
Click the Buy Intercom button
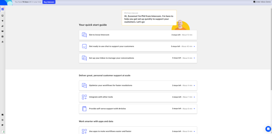pyautogui.click(x=49, y=2)
